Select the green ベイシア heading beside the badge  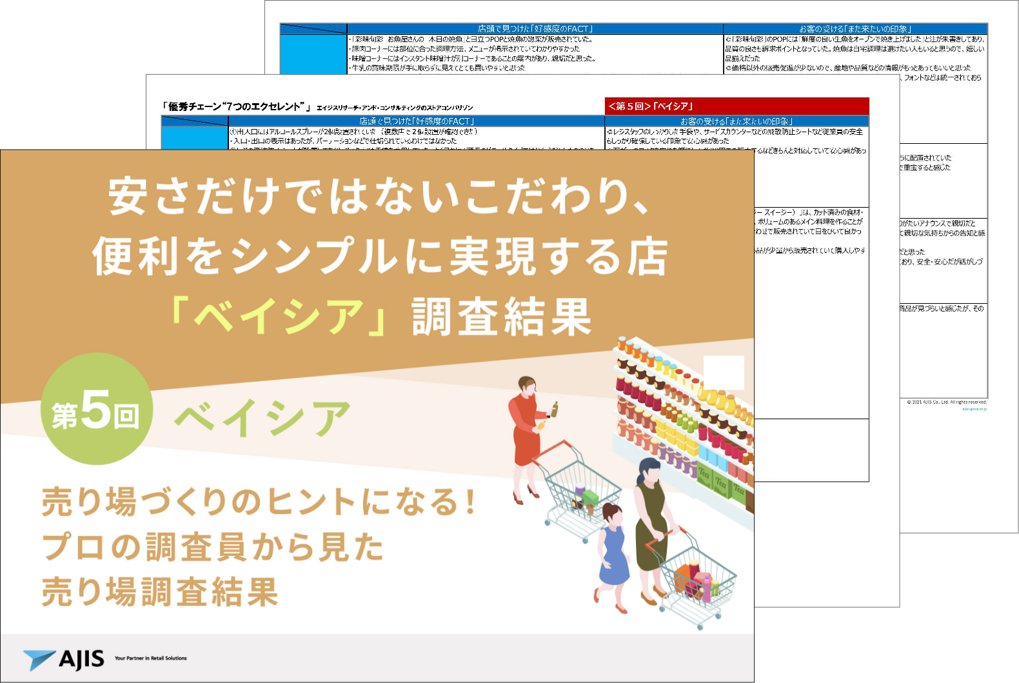click(x=262, y=418)
